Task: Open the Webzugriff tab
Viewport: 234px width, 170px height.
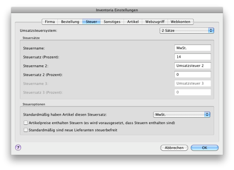Action: [155, 22]
